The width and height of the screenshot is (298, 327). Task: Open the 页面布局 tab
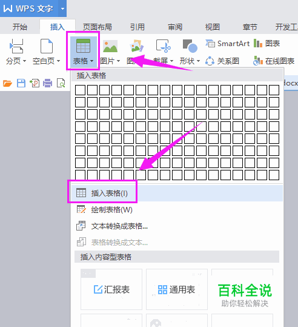[98, 27]
